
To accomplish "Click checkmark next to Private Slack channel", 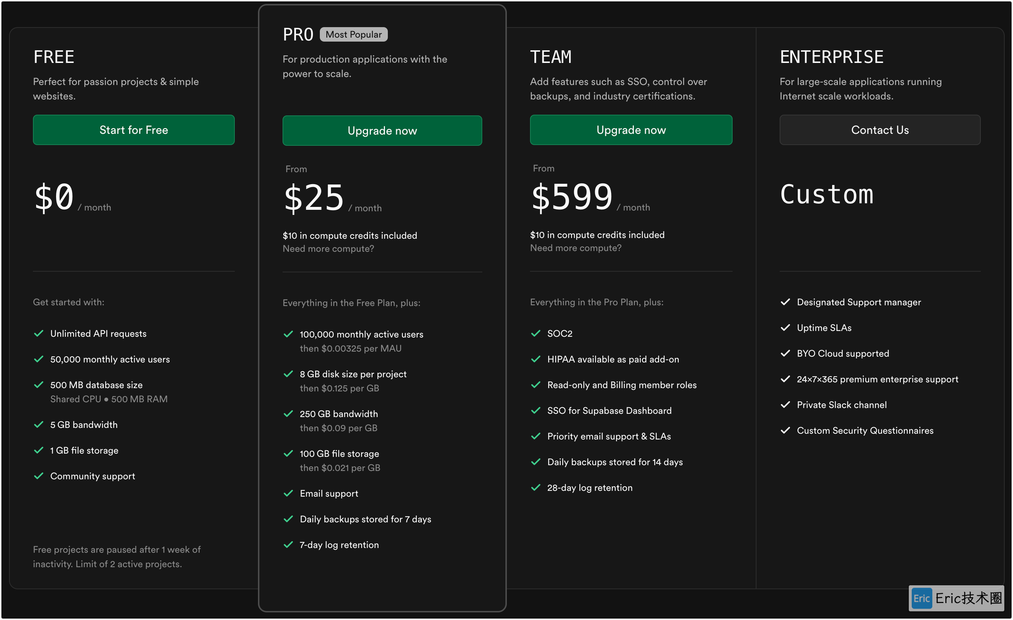I will coord(785,405).
